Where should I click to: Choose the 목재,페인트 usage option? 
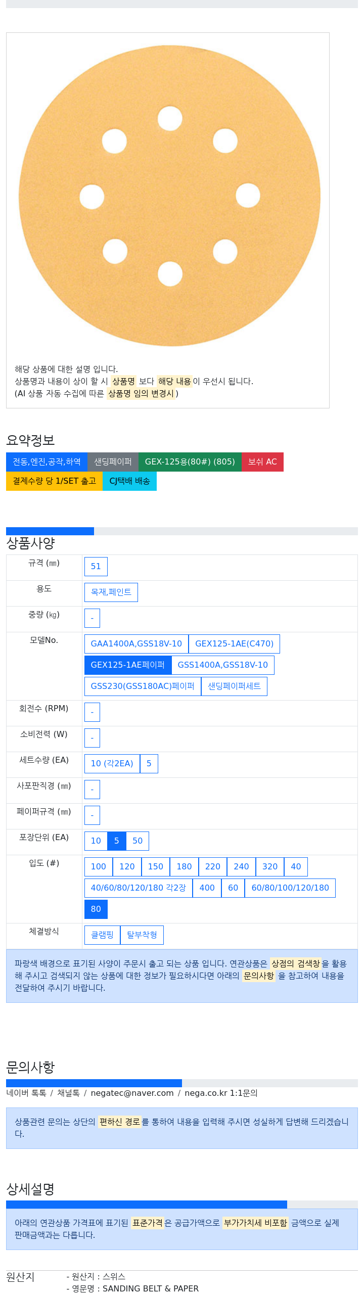(x=111, y=592)
